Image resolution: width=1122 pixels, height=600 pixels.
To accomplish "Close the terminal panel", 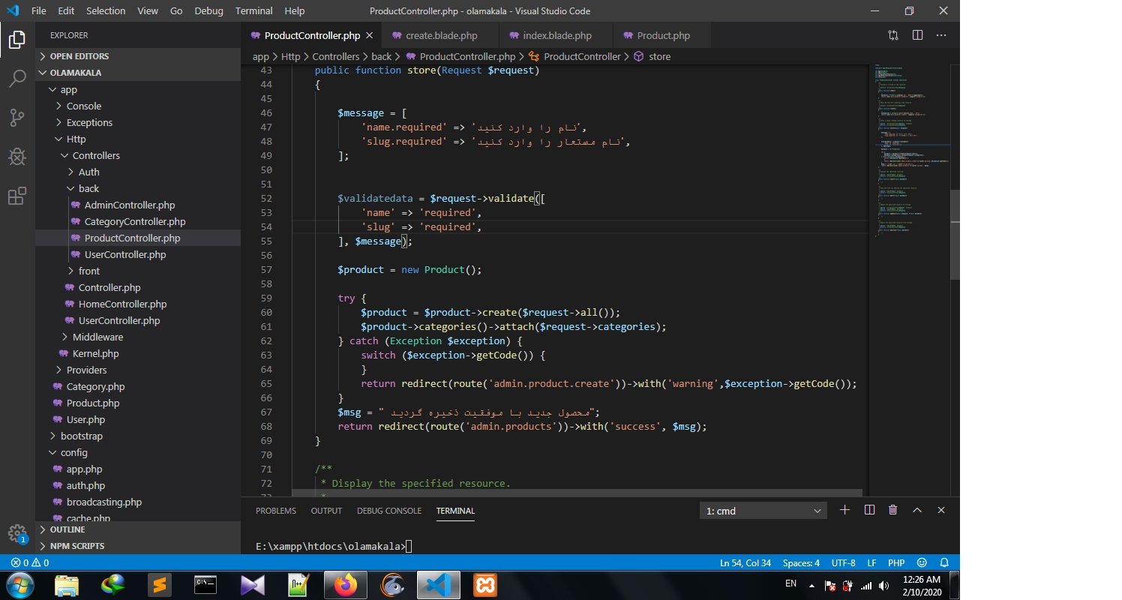I will click(x=941, y=510).
